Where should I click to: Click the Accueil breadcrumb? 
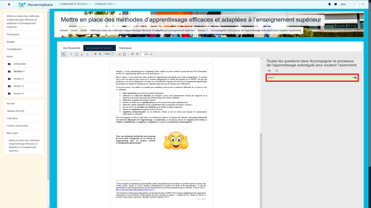(x=64, y=31)
